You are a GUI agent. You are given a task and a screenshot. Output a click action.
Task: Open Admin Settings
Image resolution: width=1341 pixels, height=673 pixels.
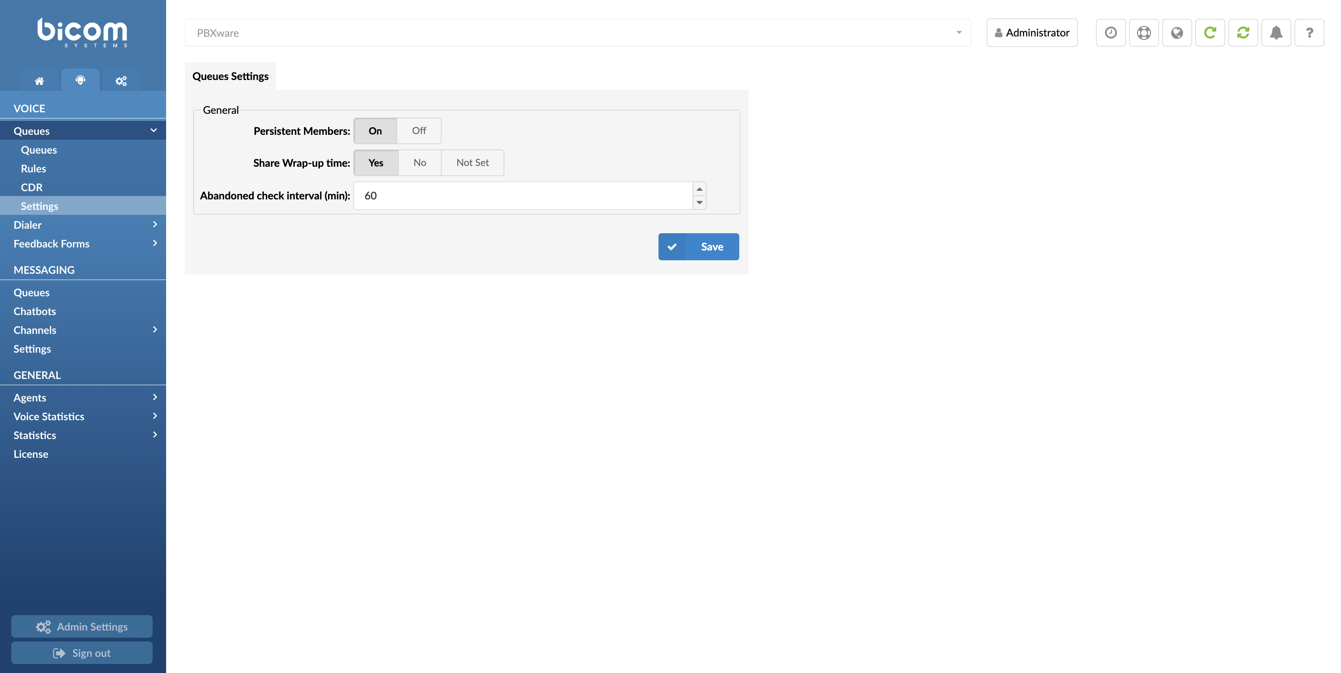pos(82,626)
